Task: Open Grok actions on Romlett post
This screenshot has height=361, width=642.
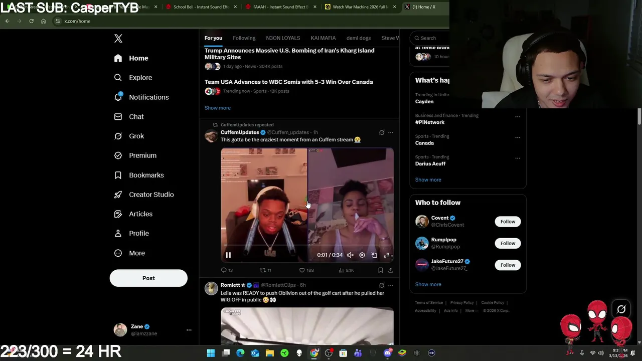Action: tap(382, 285)
